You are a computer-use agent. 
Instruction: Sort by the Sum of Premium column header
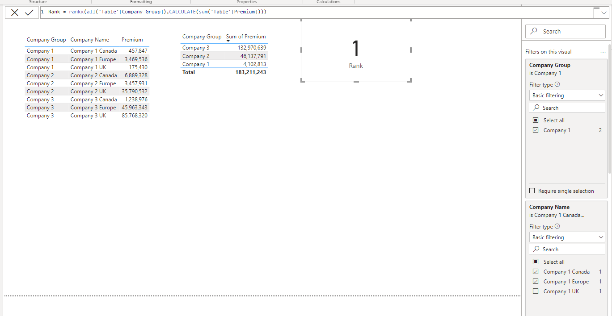pyautogui.click(x=246, y=37)
